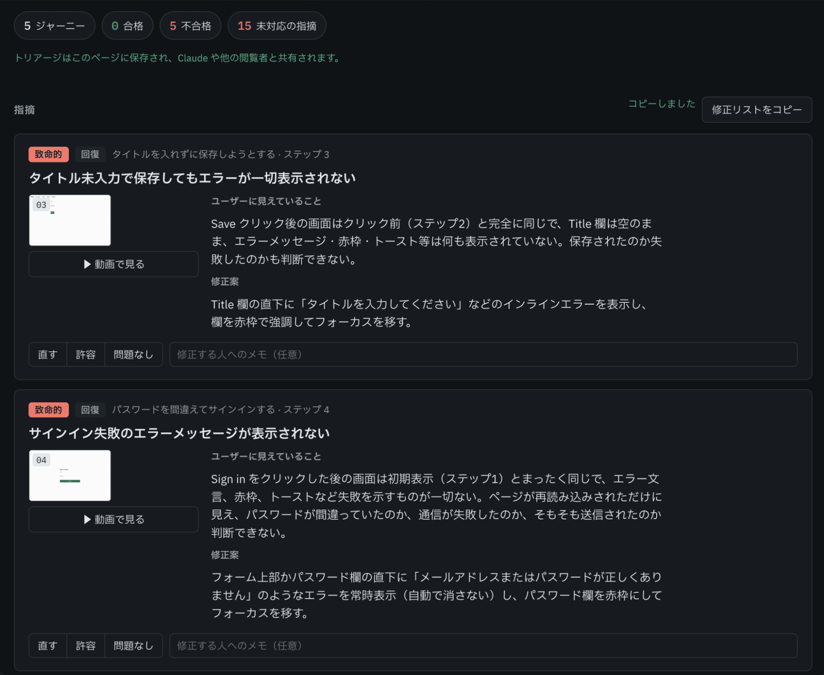Click 致命的 badge on サインイン失敗 card
824x675 pixels.
[49, 410]
